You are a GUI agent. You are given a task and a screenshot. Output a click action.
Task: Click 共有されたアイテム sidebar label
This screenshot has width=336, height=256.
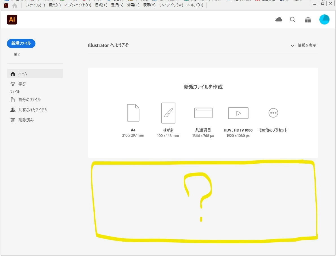[x=33, y=110]
